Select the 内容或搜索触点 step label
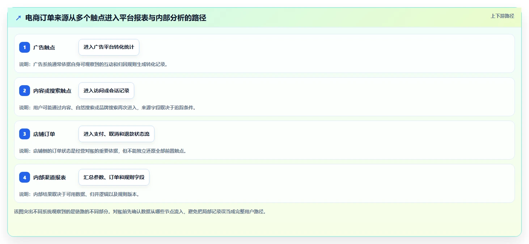Image resolution: width=529 pixels, height=244 pixels. click(x=52, y=91)
